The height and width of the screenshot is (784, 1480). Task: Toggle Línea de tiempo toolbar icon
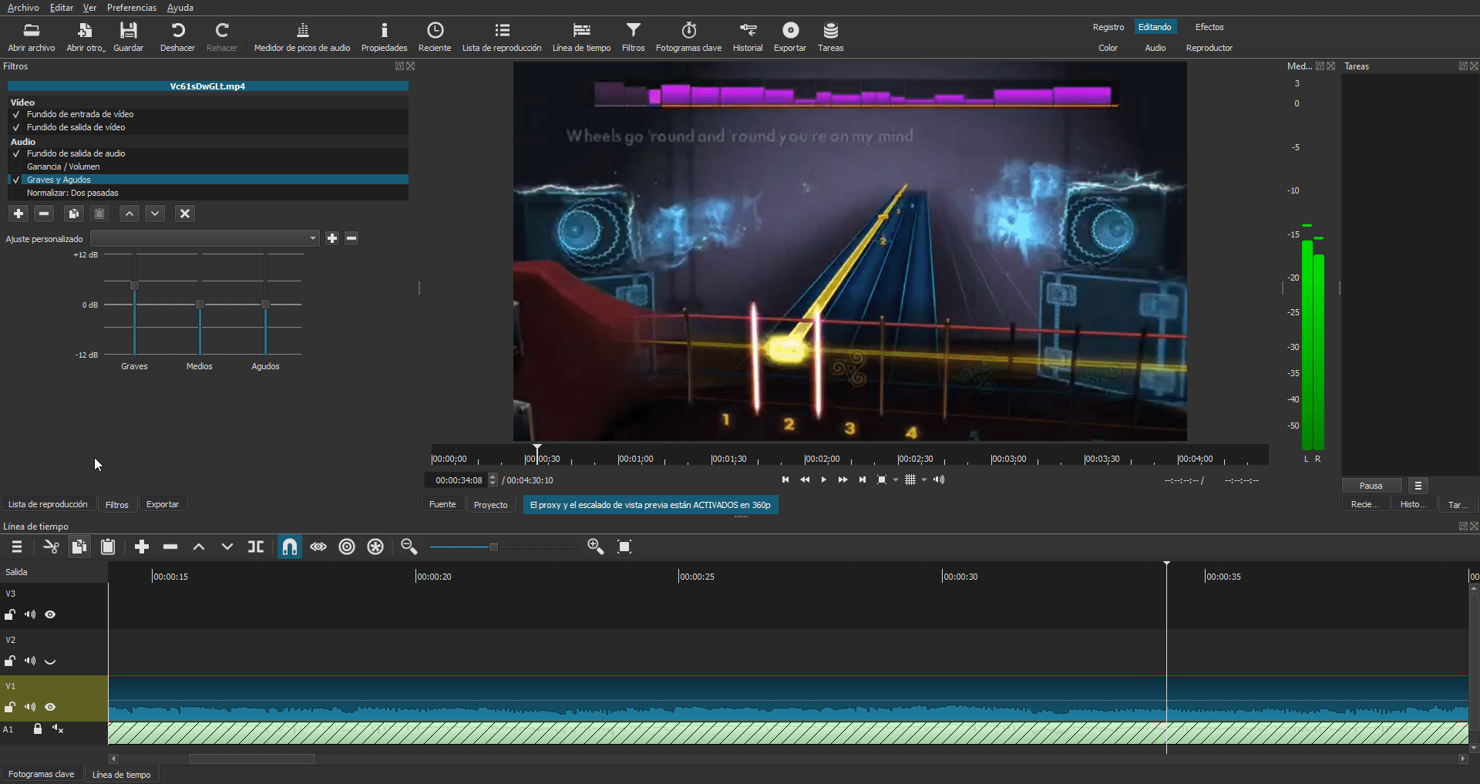pyautogui.click(x=581, y=36)
